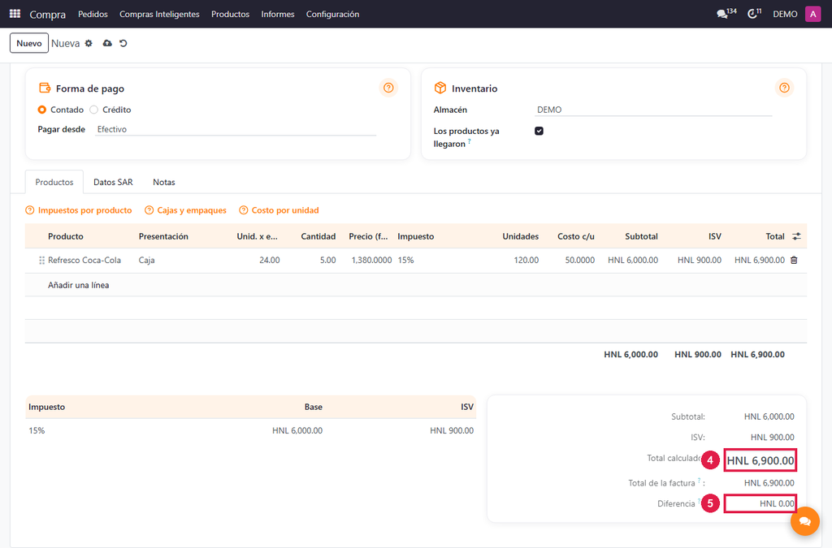
Task: Open the gear actions menu next to Nueva
Action: click(x=89, y=44)
